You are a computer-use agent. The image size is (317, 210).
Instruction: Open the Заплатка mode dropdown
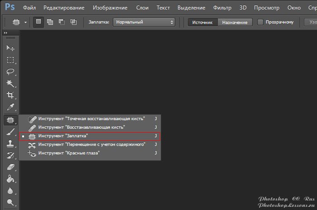(144, 22)
